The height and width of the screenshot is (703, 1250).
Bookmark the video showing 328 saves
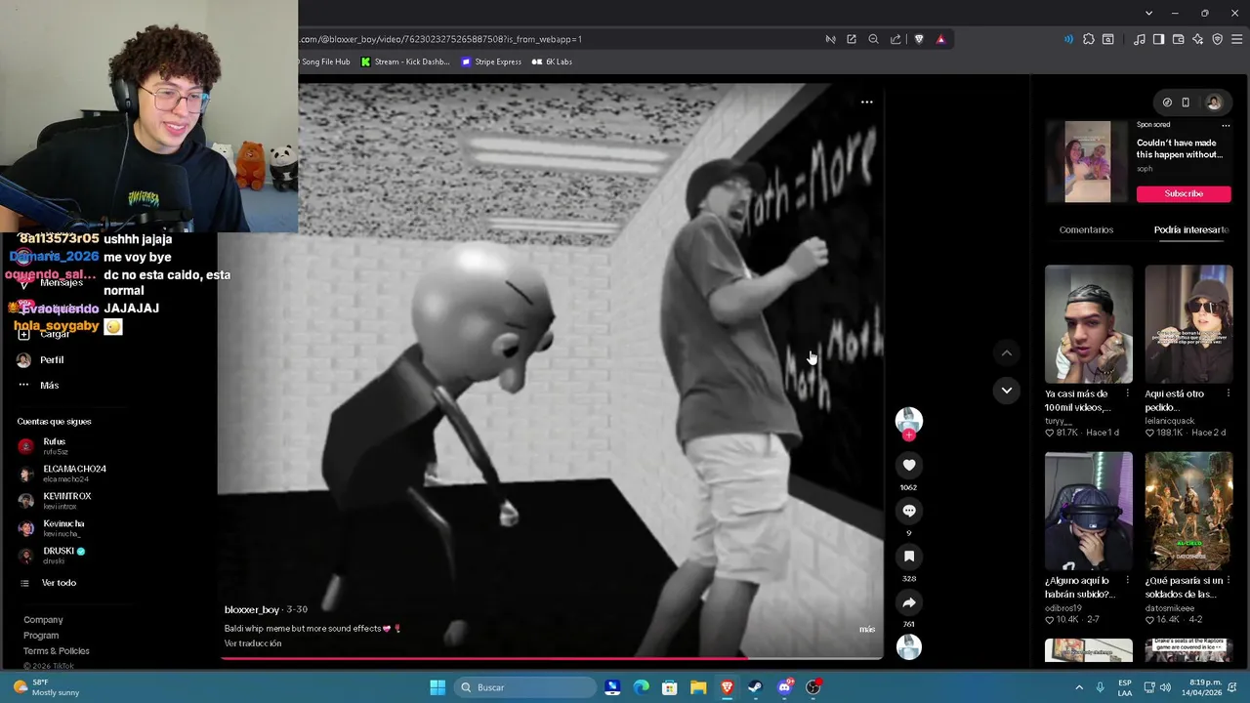pos(909,557)
